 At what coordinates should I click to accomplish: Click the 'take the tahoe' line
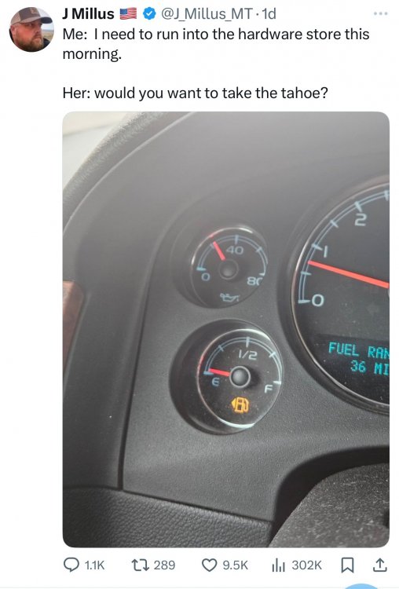click(196, 93)
